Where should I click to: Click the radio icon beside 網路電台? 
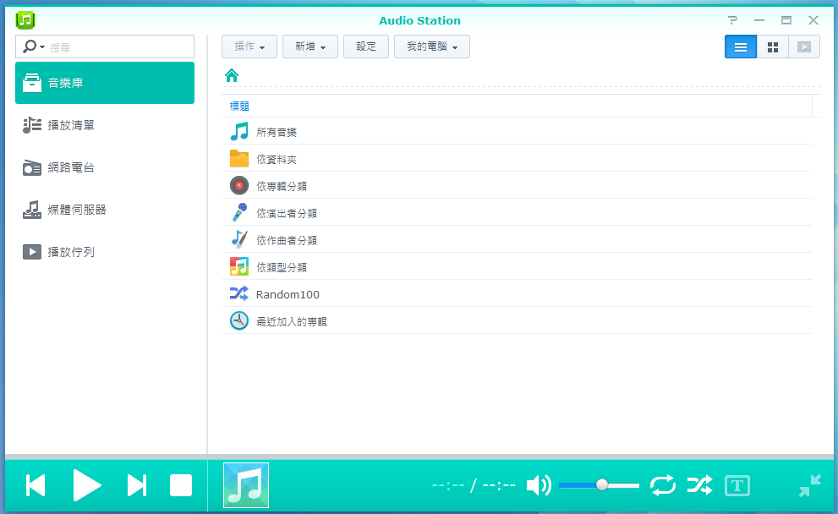pyautogui.click(x=32, y=167)
